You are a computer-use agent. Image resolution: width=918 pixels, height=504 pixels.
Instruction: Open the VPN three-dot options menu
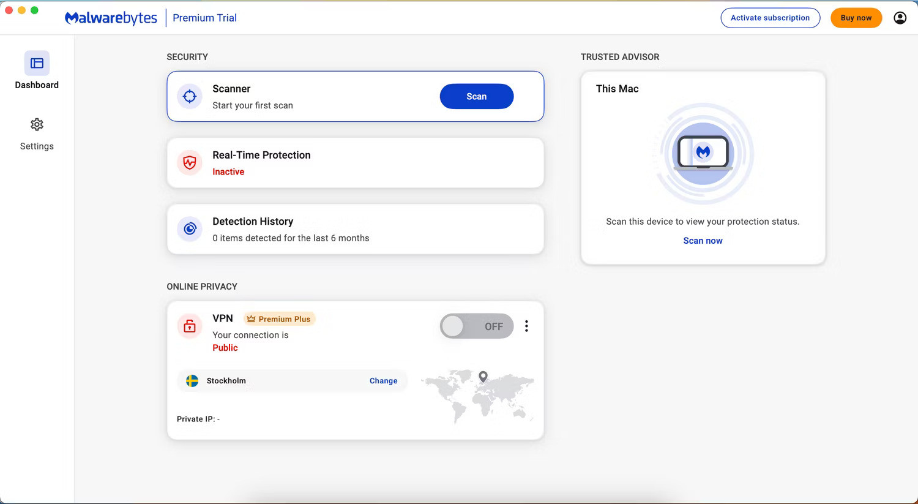click(526, 326)
